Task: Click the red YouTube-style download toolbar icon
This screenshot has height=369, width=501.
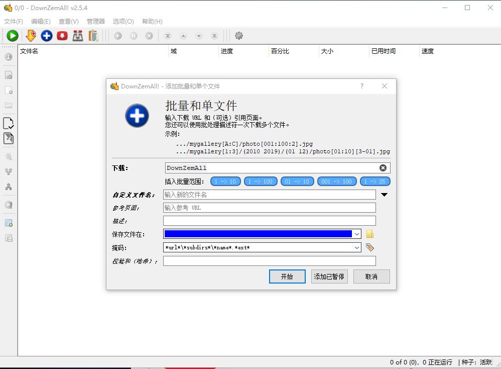Action: click(x=62, y=36)
